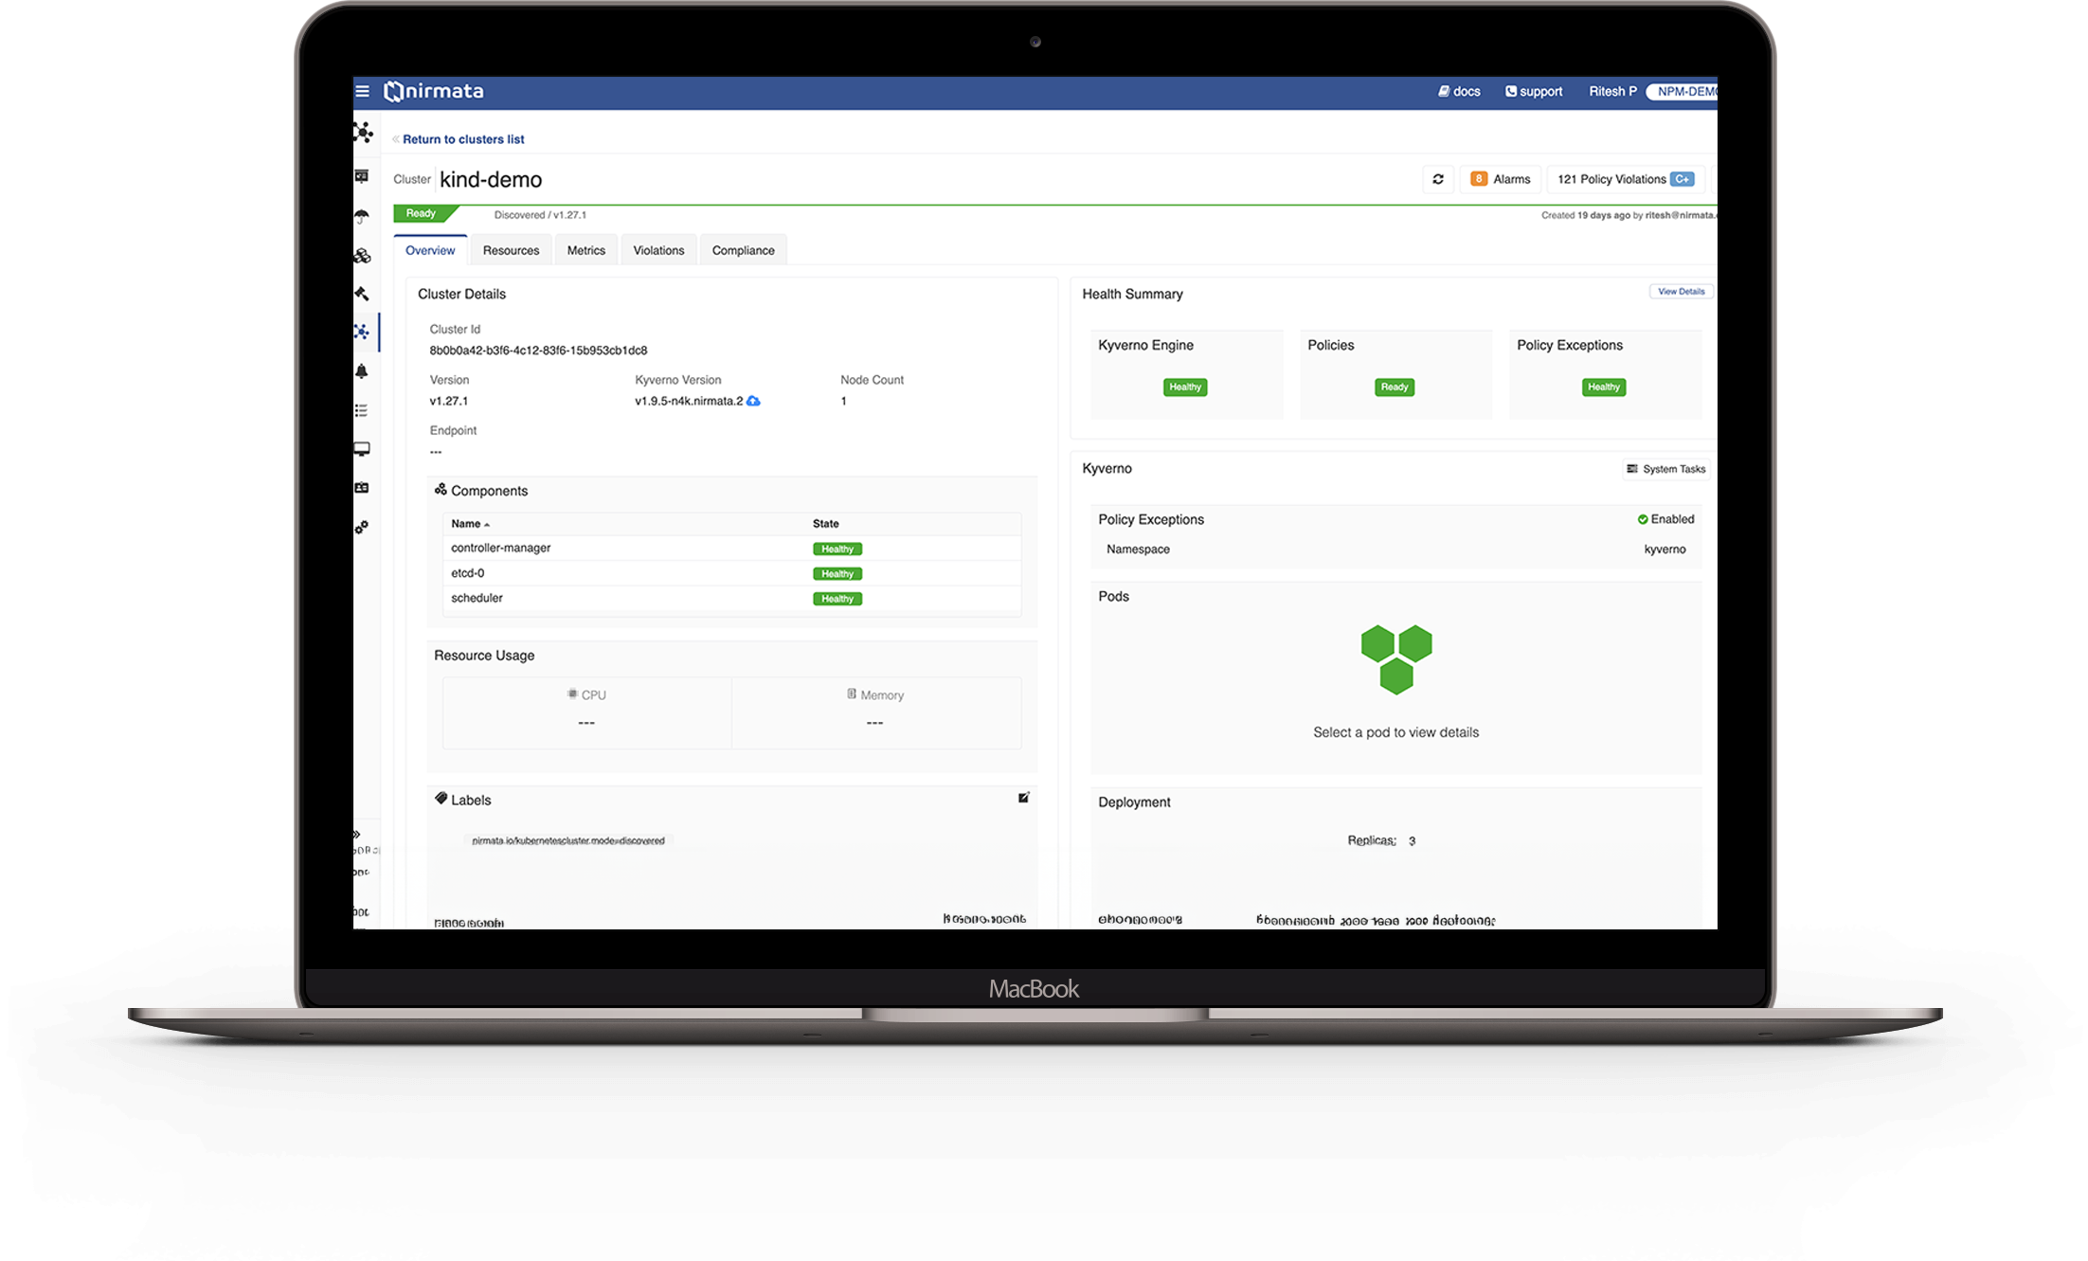Select the Metrics tab

click(586, 249)
